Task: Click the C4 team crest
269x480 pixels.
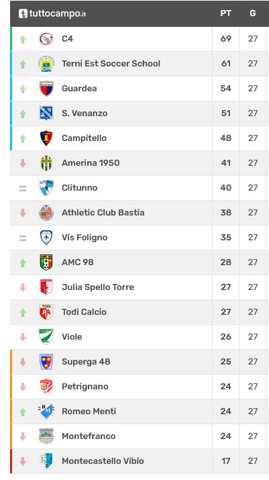Action: click(46, 39)
